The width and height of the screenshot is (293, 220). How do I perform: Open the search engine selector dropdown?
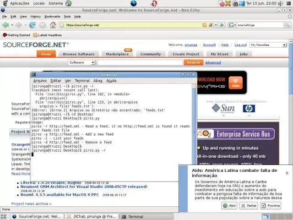click(233, 25)
